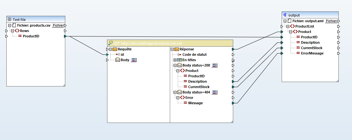Viewport: 352px width, 140px height.
Task: Collapse the Requête node
Action: 110,49
